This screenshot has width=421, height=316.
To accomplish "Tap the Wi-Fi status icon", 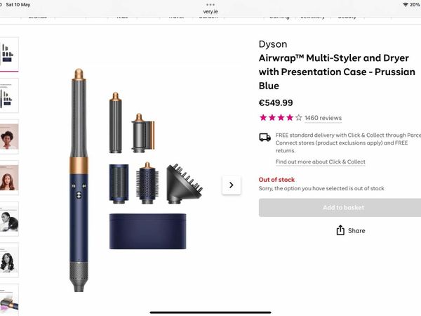I will (x=406, y=5).
